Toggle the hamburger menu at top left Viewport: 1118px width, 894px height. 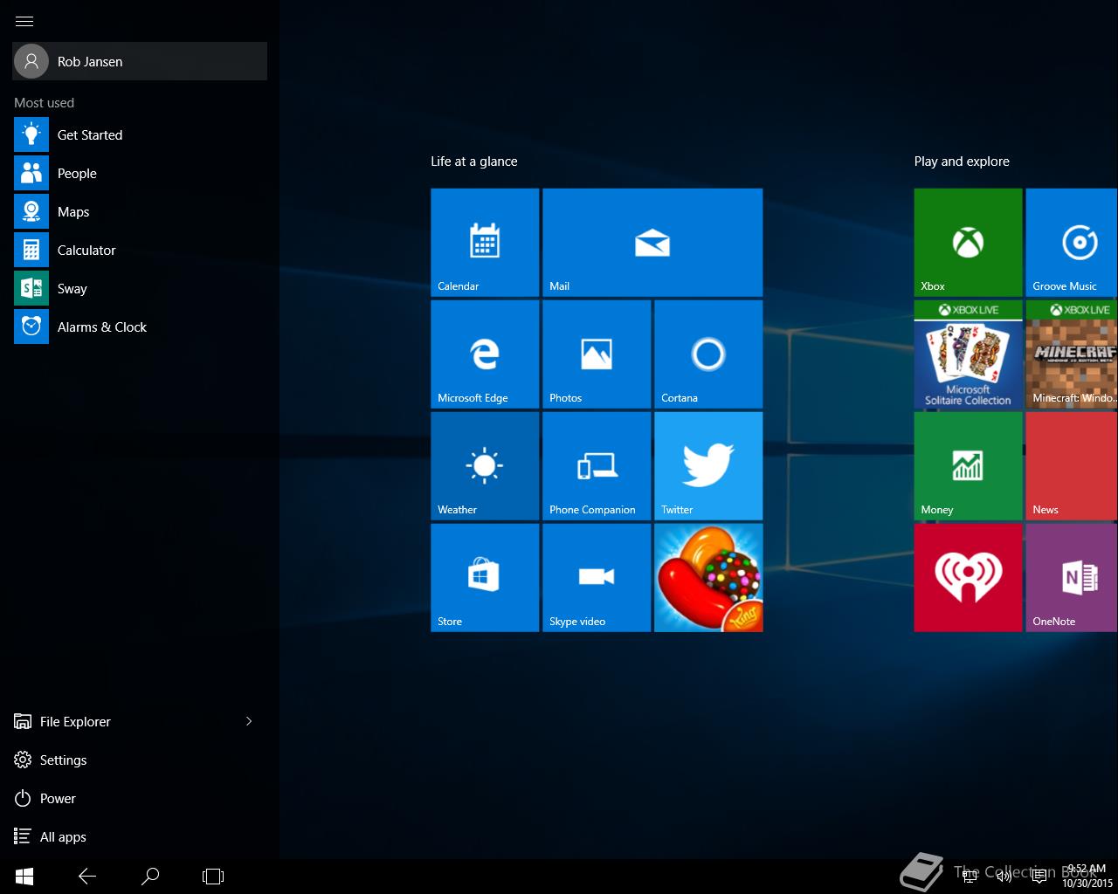[24, 21]
